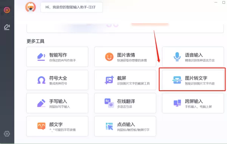Click the 智能识别图片文字内容 description

click(x=200, y=84)
